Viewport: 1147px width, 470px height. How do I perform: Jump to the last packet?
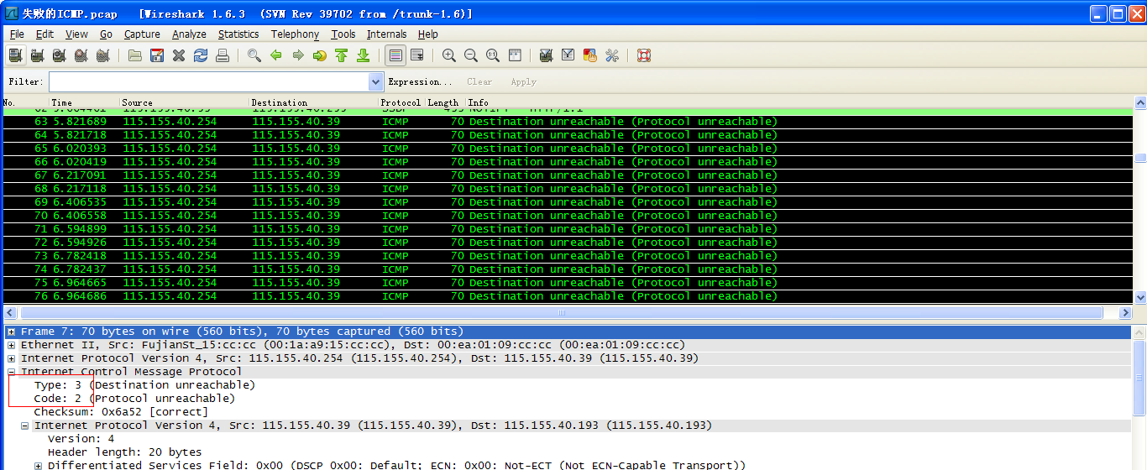(x=364, y=55)
